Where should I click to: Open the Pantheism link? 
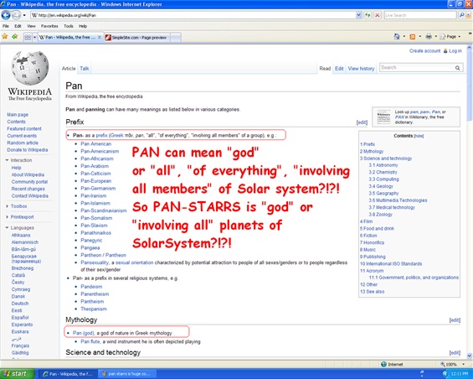(x=92, y=301)
